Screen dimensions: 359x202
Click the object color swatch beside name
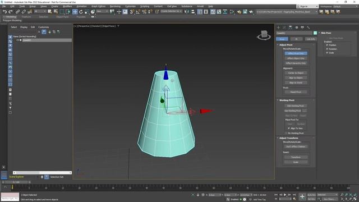pyautogui.click(x=315, y=33)
